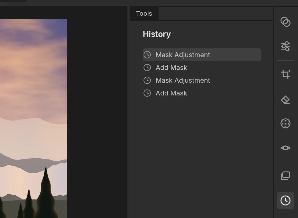The height and width of the screenshot is (218, 298).
Task: Open the overlapping-circles masking panel icon
Action: click(285, 22)
